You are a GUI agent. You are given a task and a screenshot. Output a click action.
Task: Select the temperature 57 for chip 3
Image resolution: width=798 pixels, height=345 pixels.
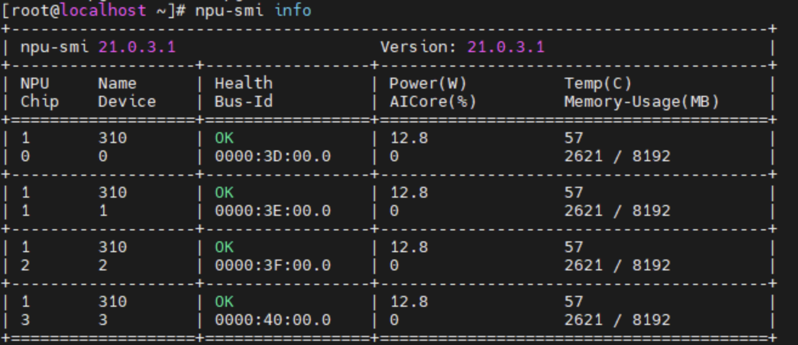[x=574, y=302]
